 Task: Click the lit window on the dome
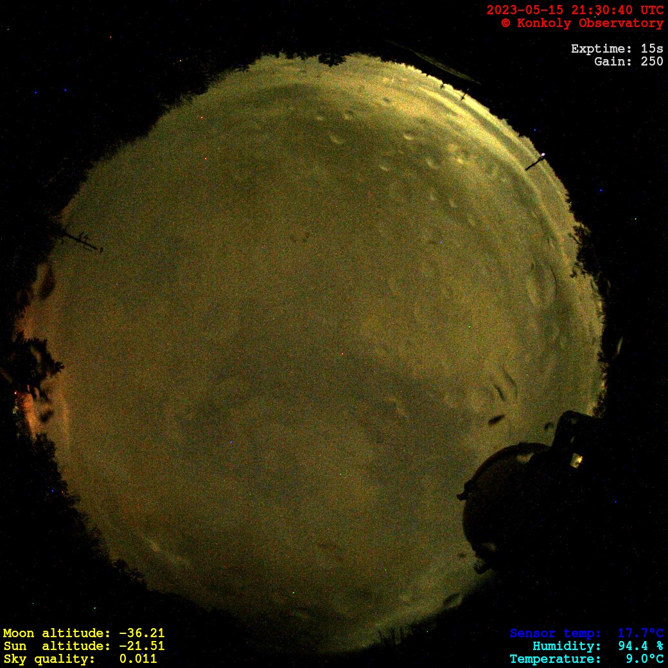576,459
